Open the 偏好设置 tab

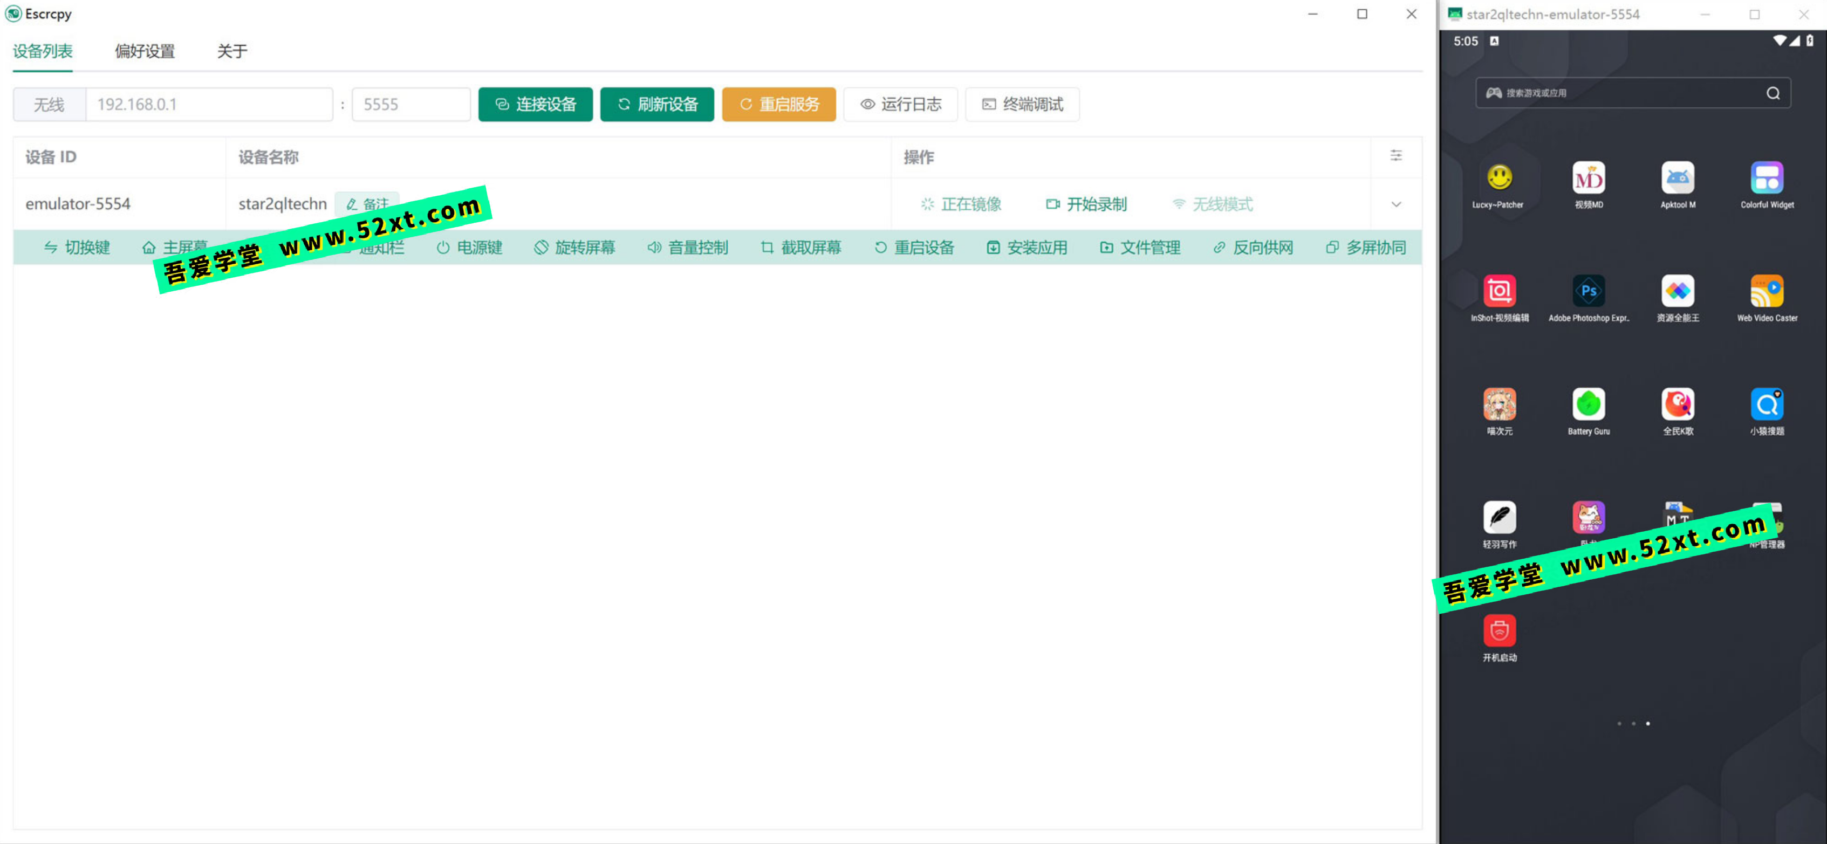click(x=145, y=51)
